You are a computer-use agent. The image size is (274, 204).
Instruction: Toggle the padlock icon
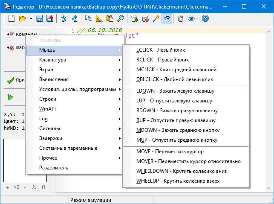click(x=181, y=18)
